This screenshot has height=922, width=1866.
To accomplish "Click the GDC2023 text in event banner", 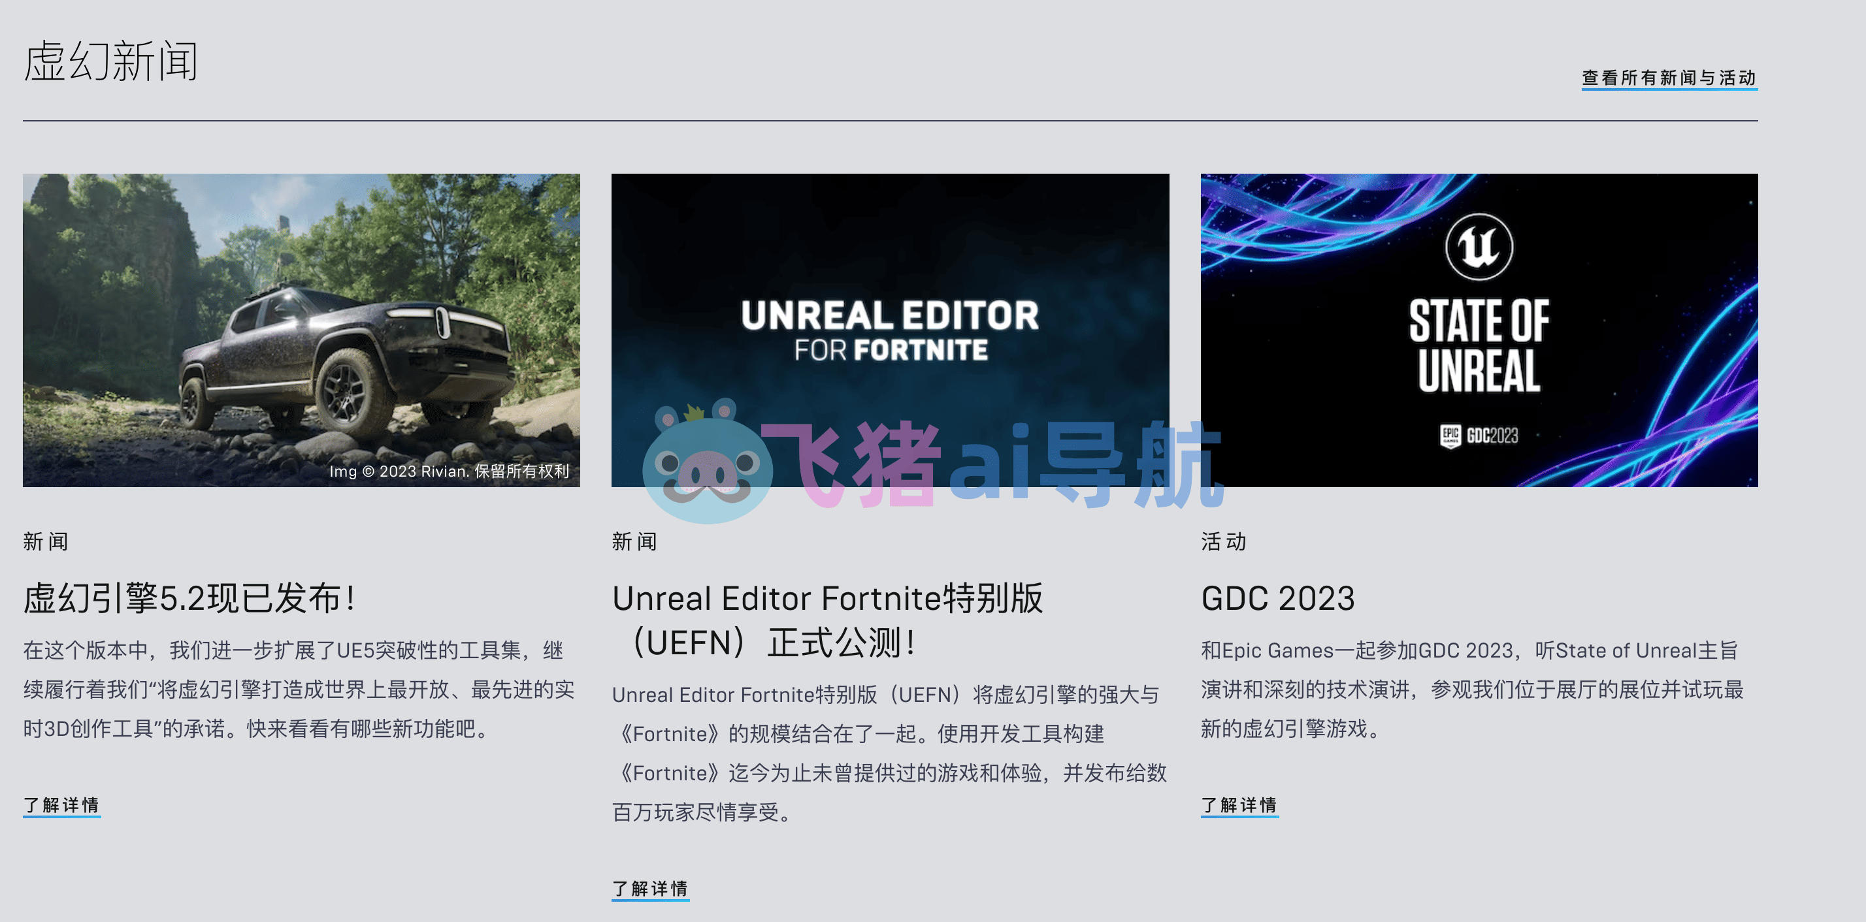I will pyautogui.click(x=1492, y=436).
